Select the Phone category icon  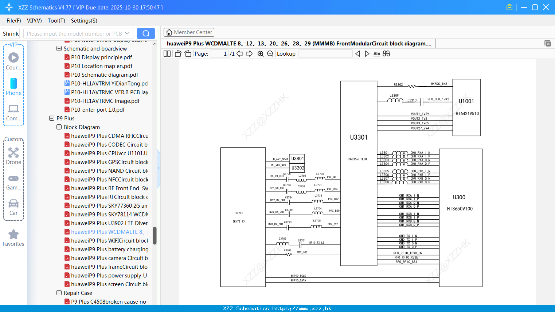click(13, 87)
